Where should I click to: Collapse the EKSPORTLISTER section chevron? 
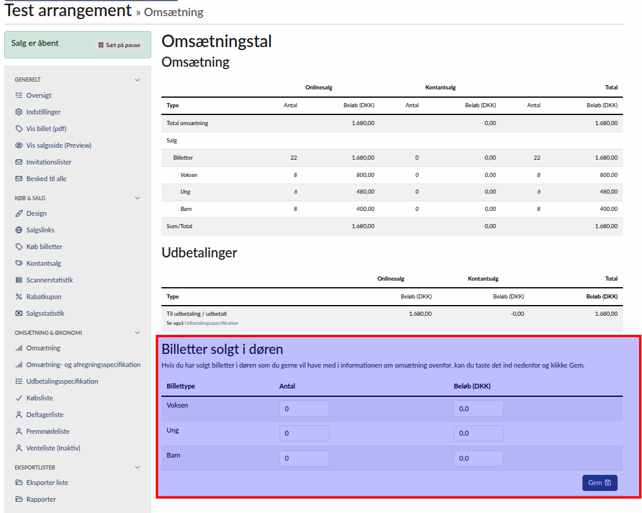[138, 467]
